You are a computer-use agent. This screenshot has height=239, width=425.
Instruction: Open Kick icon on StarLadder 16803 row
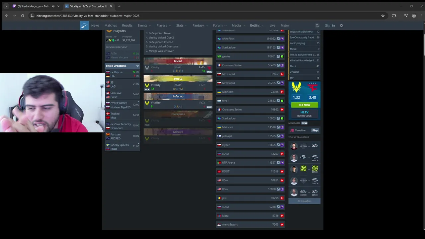point(282,119)
